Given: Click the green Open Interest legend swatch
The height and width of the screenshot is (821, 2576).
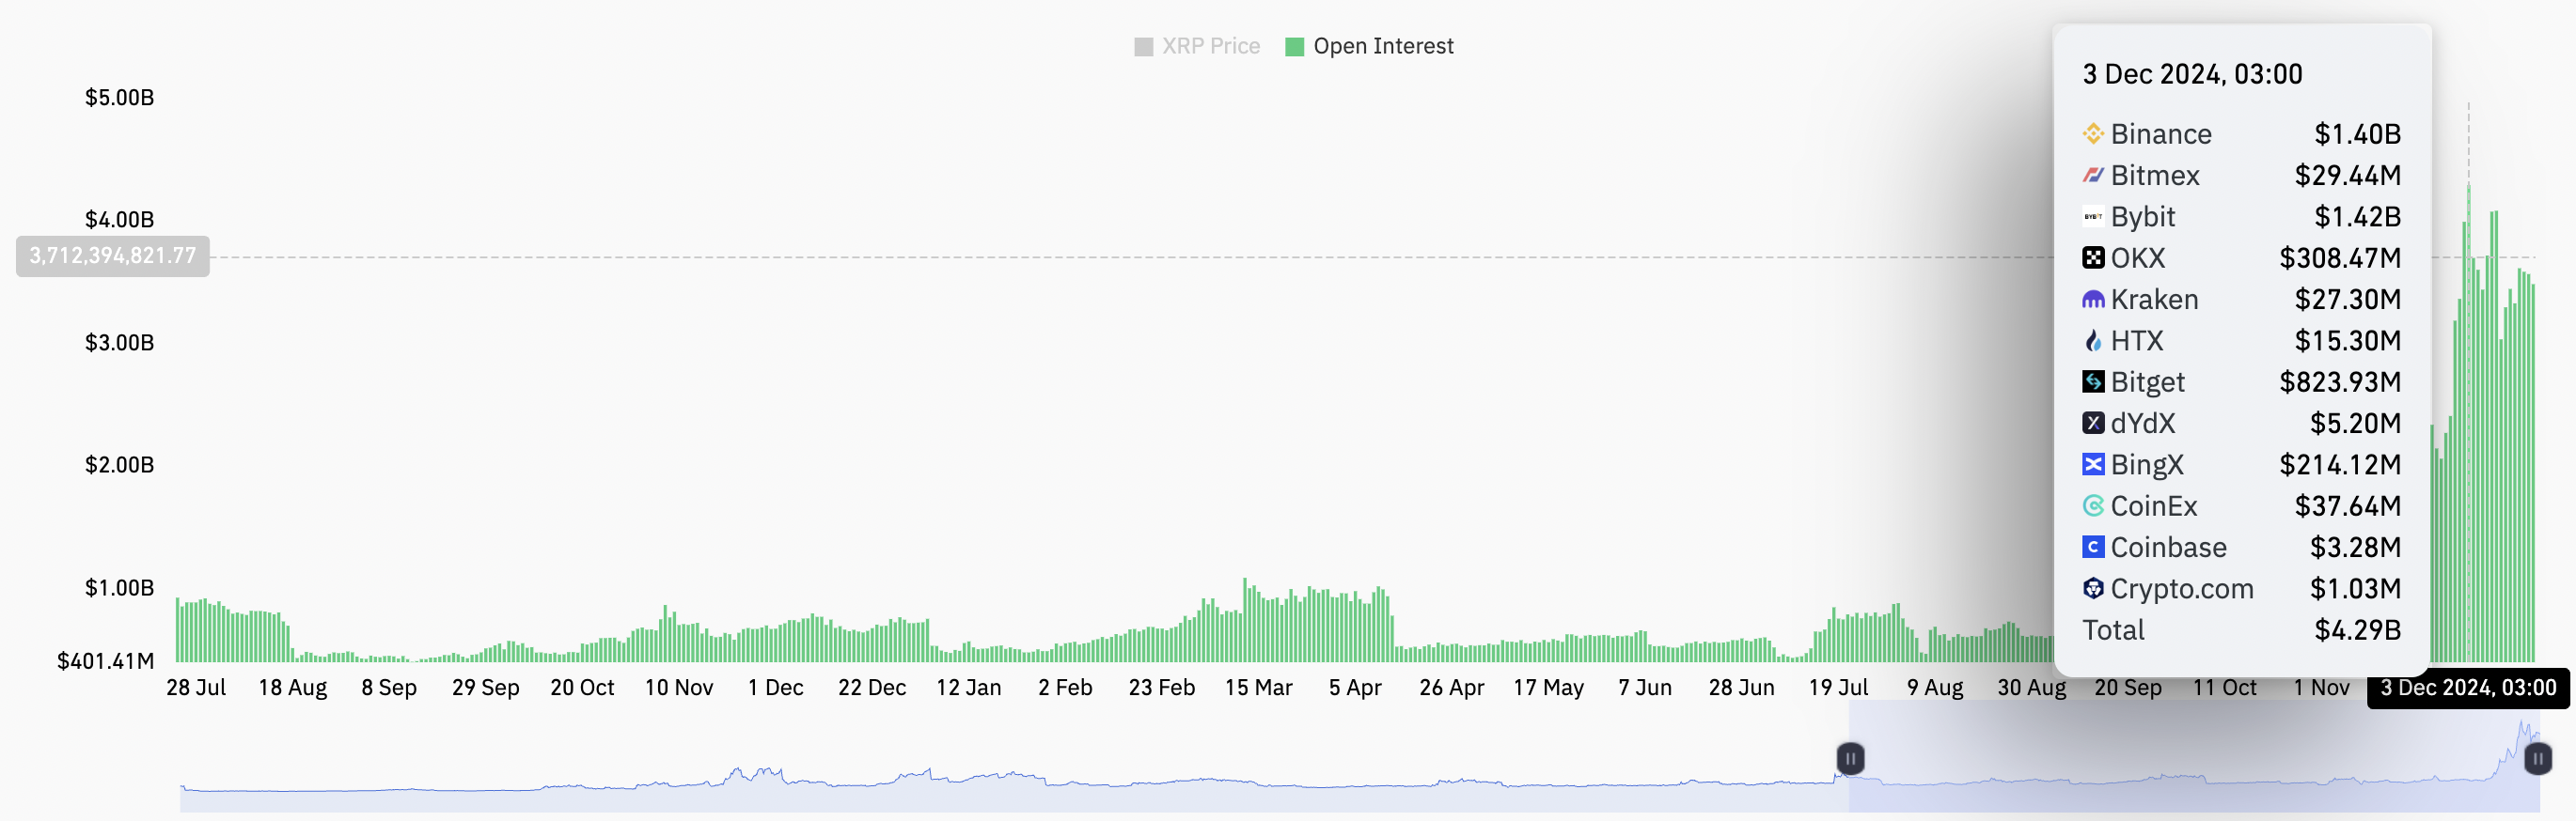Looking at the screenshot, I should [x=1294, y=47].
